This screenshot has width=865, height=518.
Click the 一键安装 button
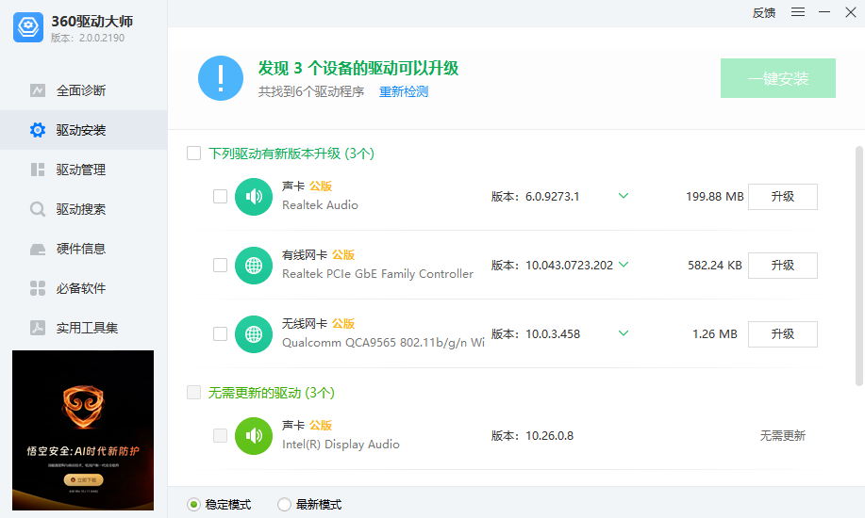(778, 78)
